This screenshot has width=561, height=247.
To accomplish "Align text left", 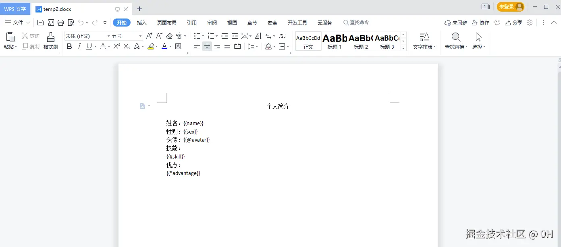I will [x=197, y=47].
